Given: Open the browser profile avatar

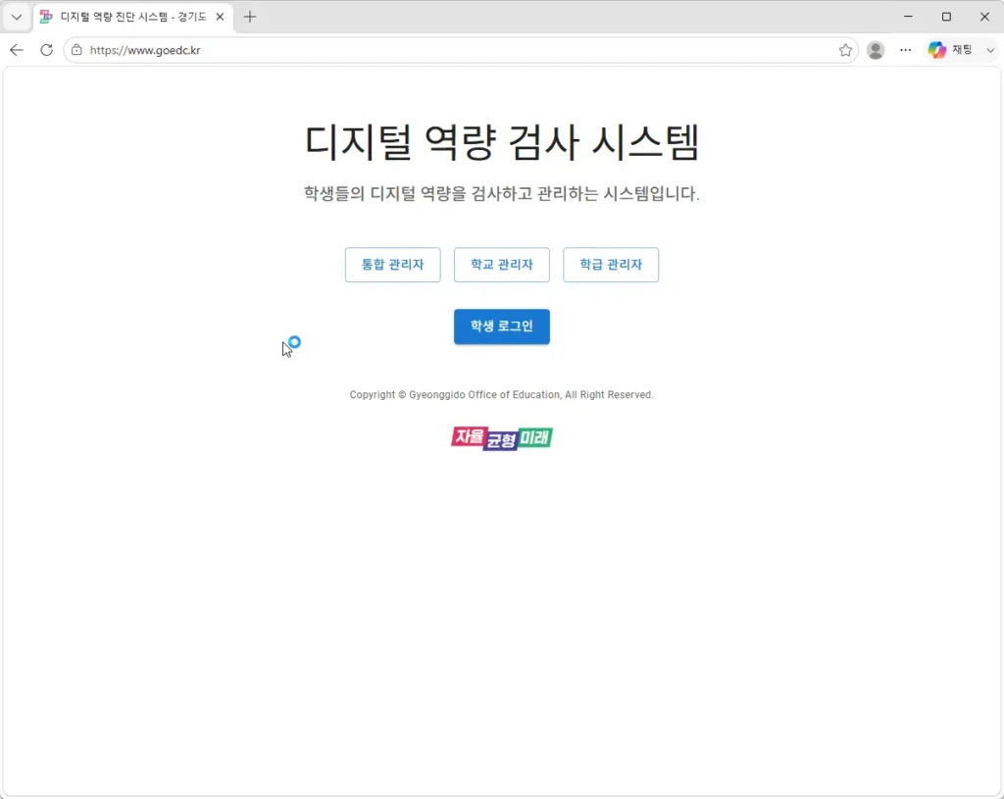Looking at the screenshot, I should coord(876,50).
